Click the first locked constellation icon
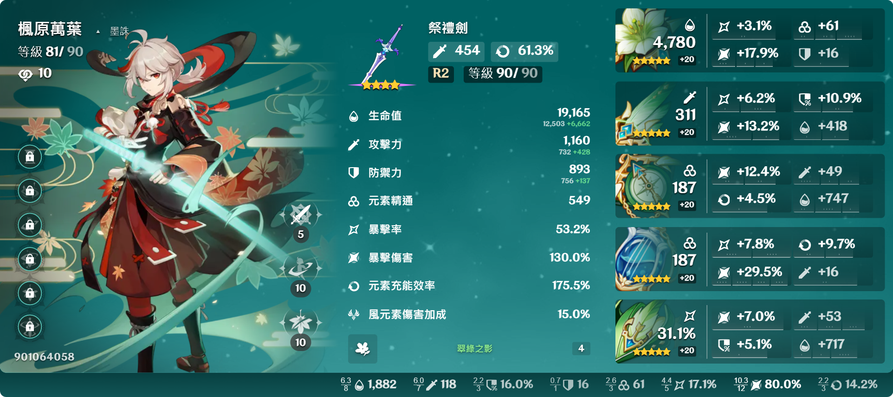 (x=30, y=156)
